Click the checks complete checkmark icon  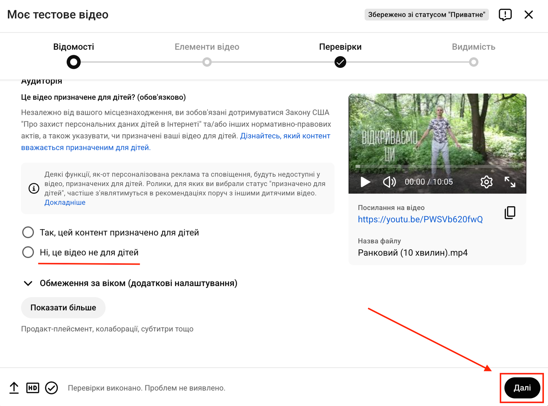pyautogui.click(x=51, y=388)
